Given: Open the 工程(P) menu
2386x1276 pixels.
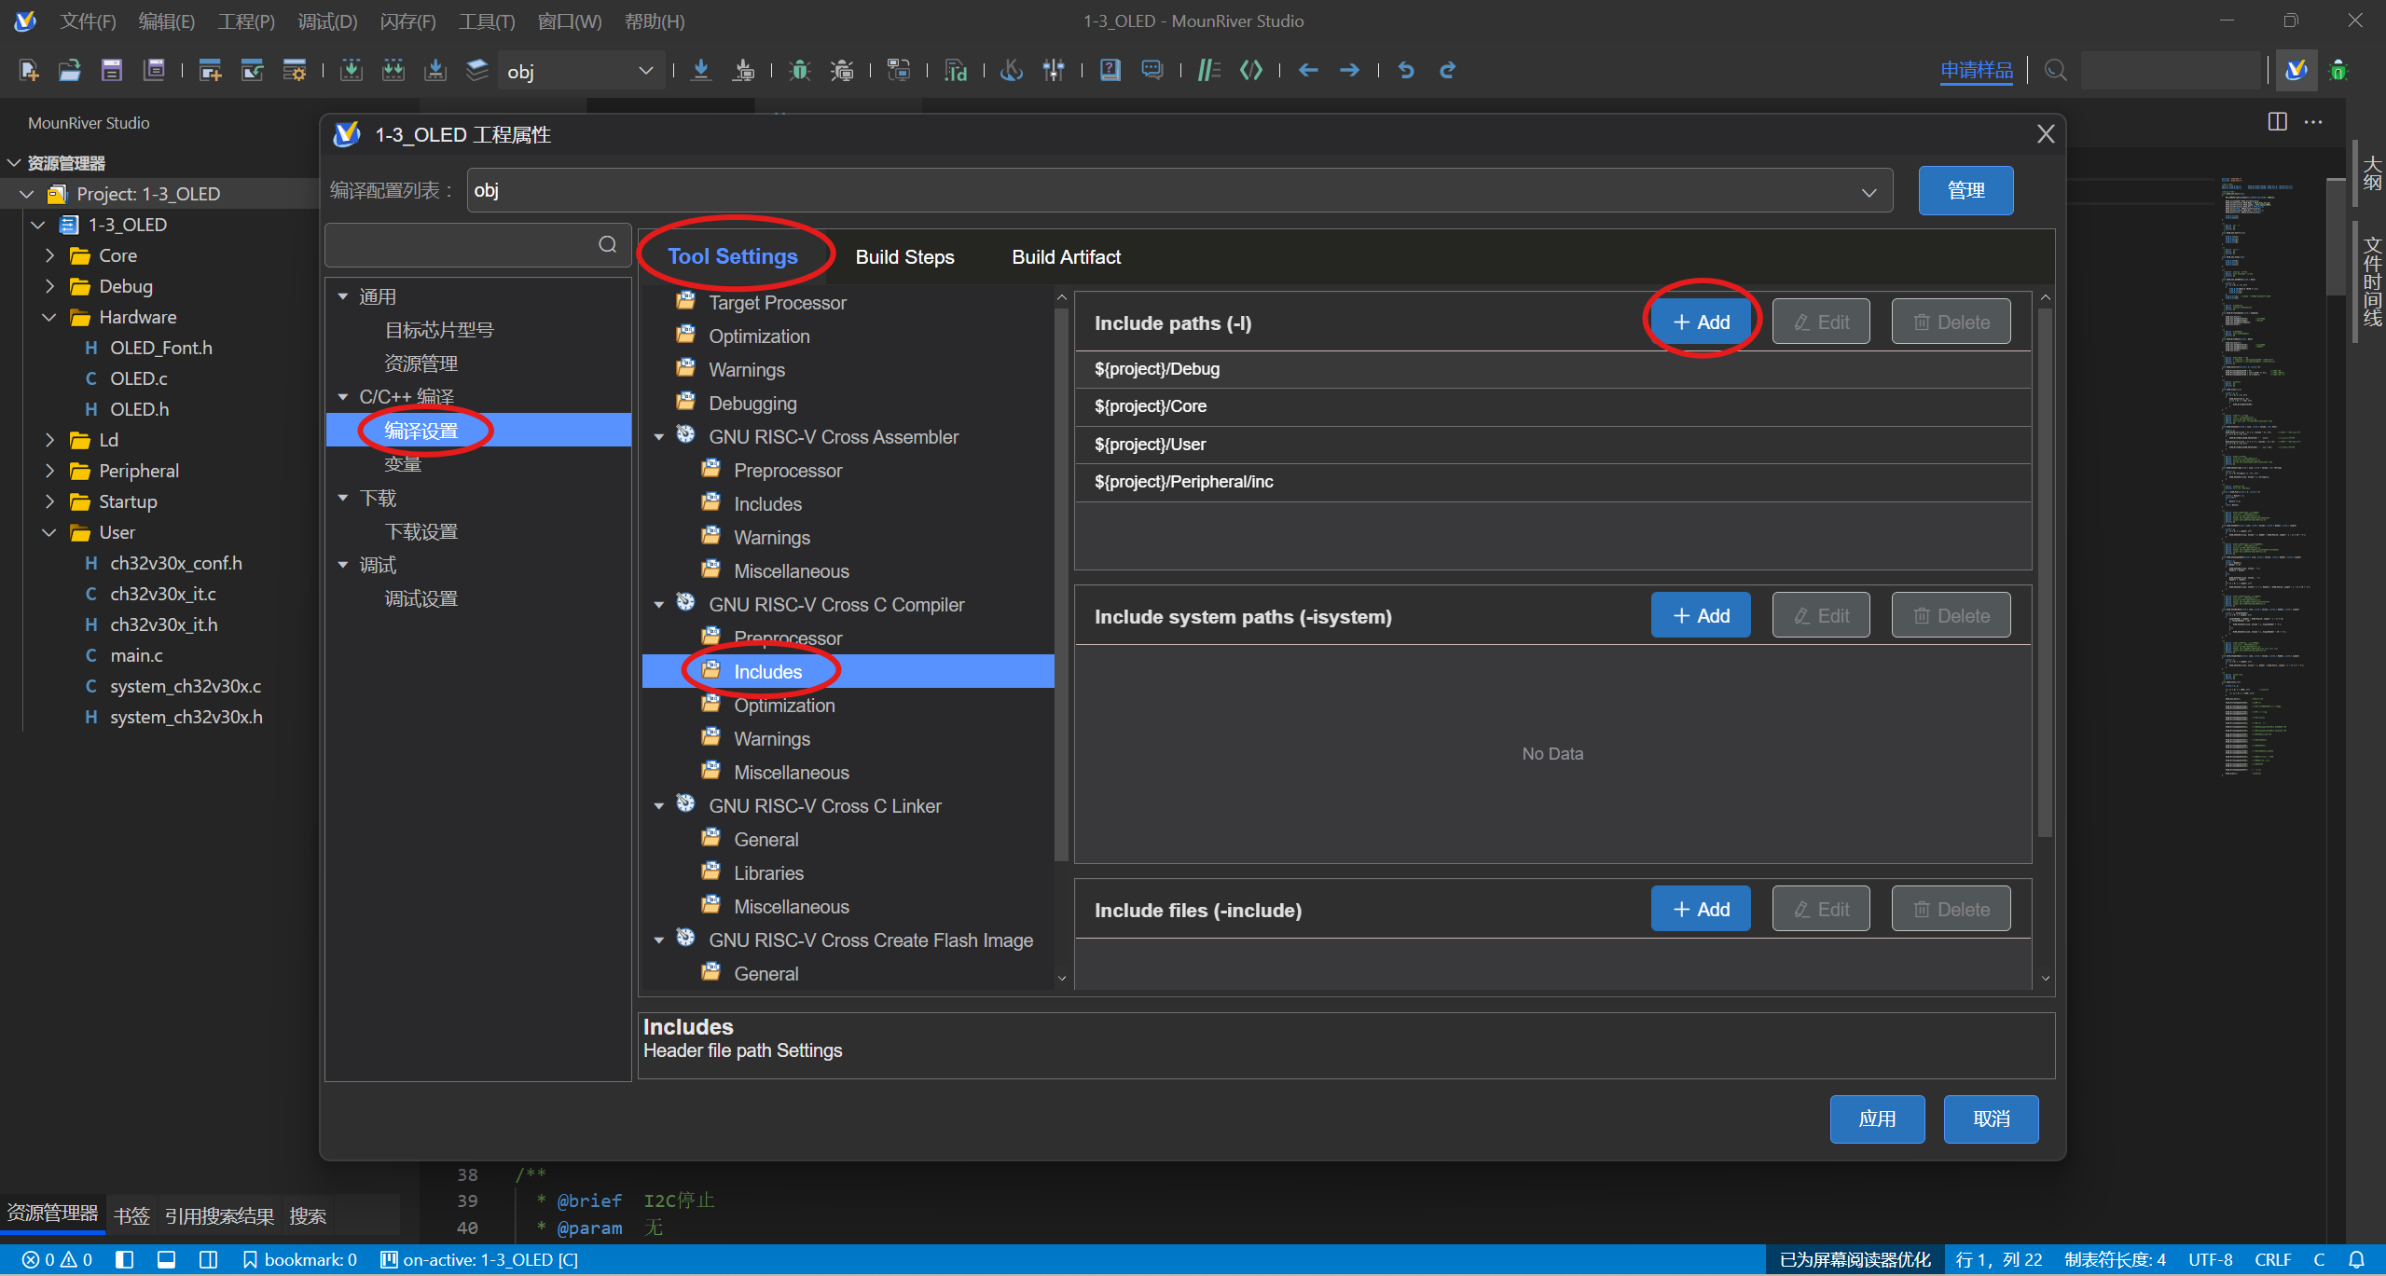Looking at the screenshot, I should coord(246,21).
